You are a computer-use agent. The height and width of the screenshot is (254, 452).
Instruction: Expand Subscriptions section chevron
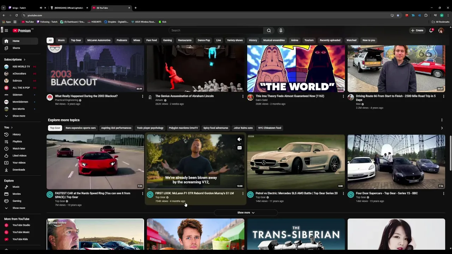[24, 60]
